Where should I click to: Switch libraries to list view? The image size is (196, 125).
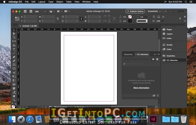pos(157,59)
